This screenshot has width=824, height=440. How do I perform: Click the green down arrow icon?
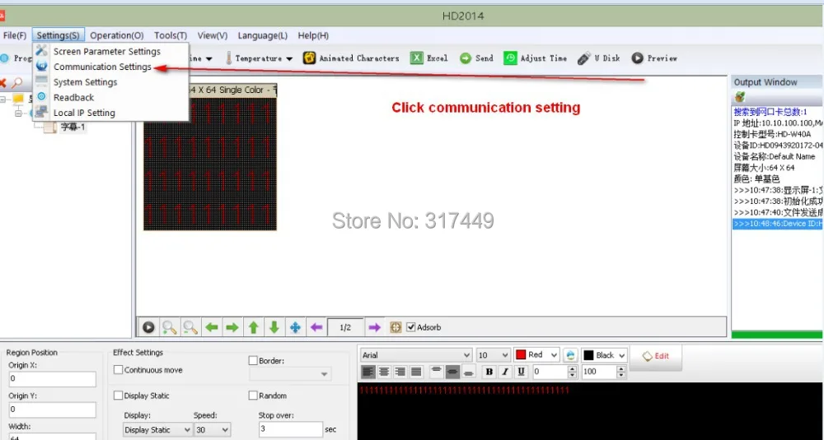[274, 327]
